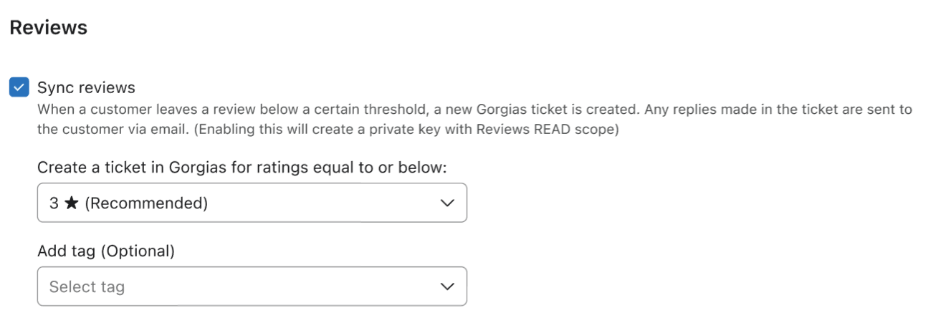Click the Reviews section heading
This screenshot has width=946, height=318.
(x=48, y=27)
